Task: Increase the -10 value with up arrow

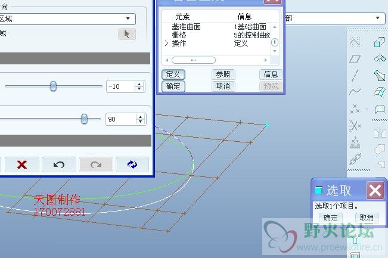Action: [x=139, y=84]
